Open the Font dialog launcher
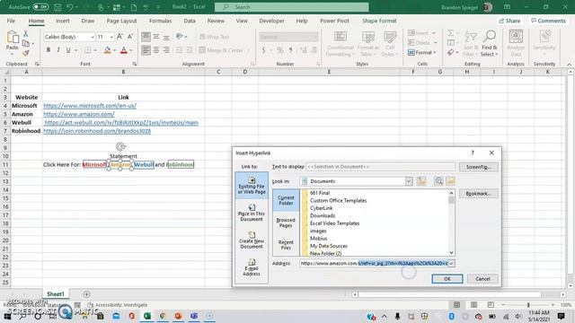Viewport: 575px width, 323px height. click(135, 64)
